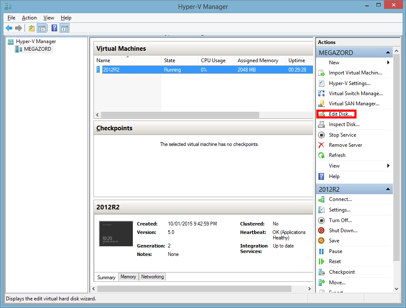This screenshot has width=406, height=308.
Task: Click the Running state cell
Action: click(x=173, y=70)
